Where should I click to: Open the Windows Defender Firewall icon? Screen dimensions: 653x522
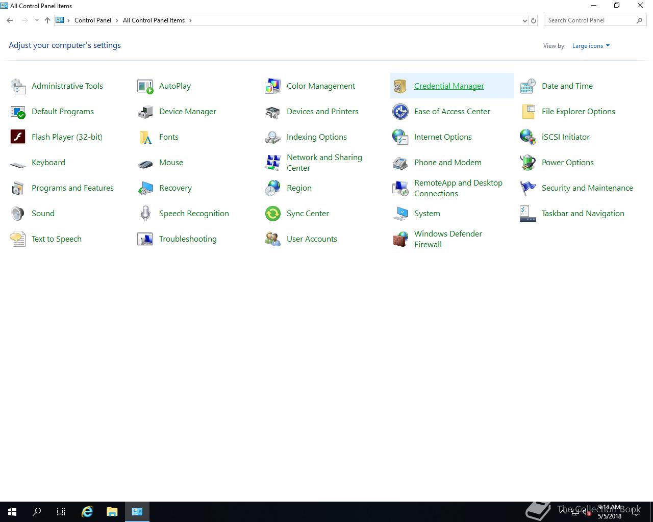click(x=400, y=239)
